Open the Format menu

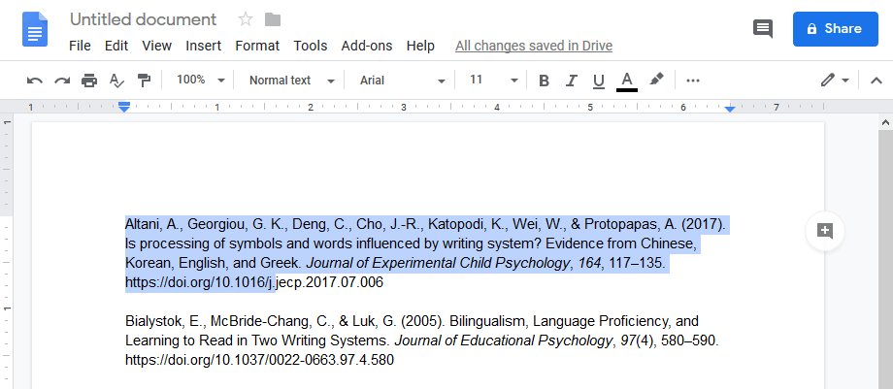tap(257, 47)
